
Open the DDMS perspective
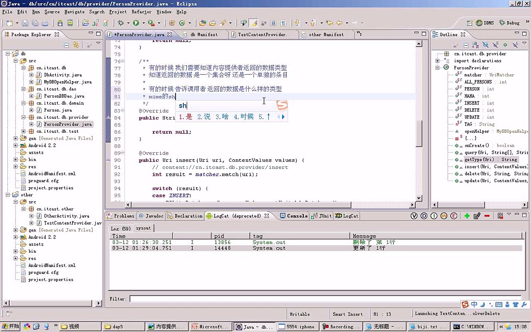[x=484, y=23]
